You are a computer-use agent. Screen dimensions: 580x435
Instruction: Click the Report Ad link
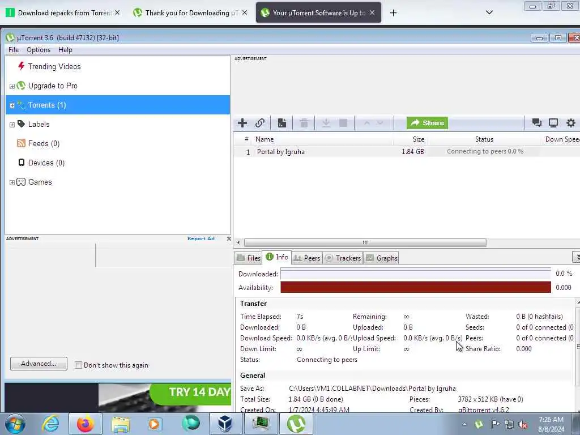tap(201, 238)
